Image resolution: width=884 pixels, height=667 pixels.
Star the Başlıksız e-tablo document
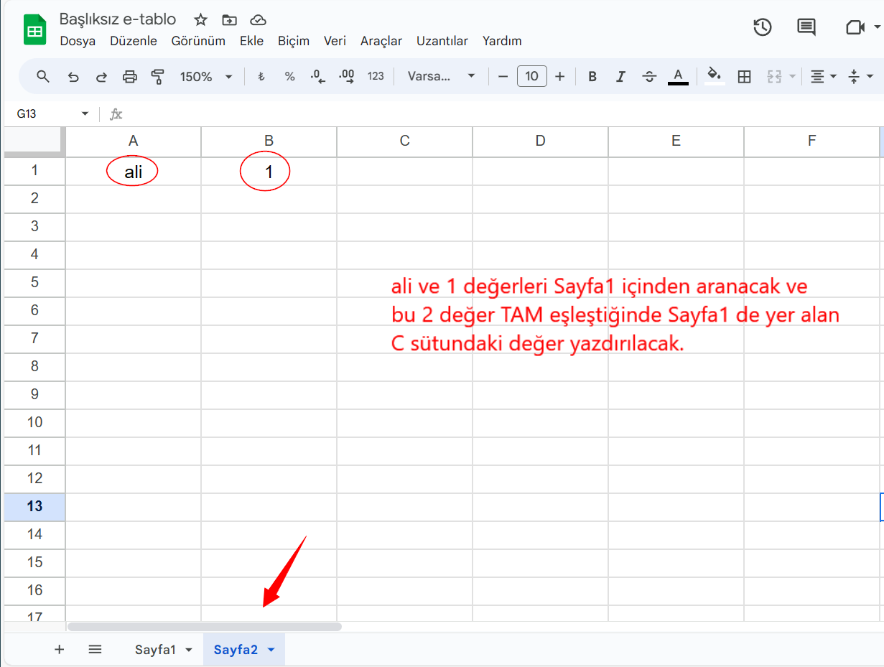[201, 20]
